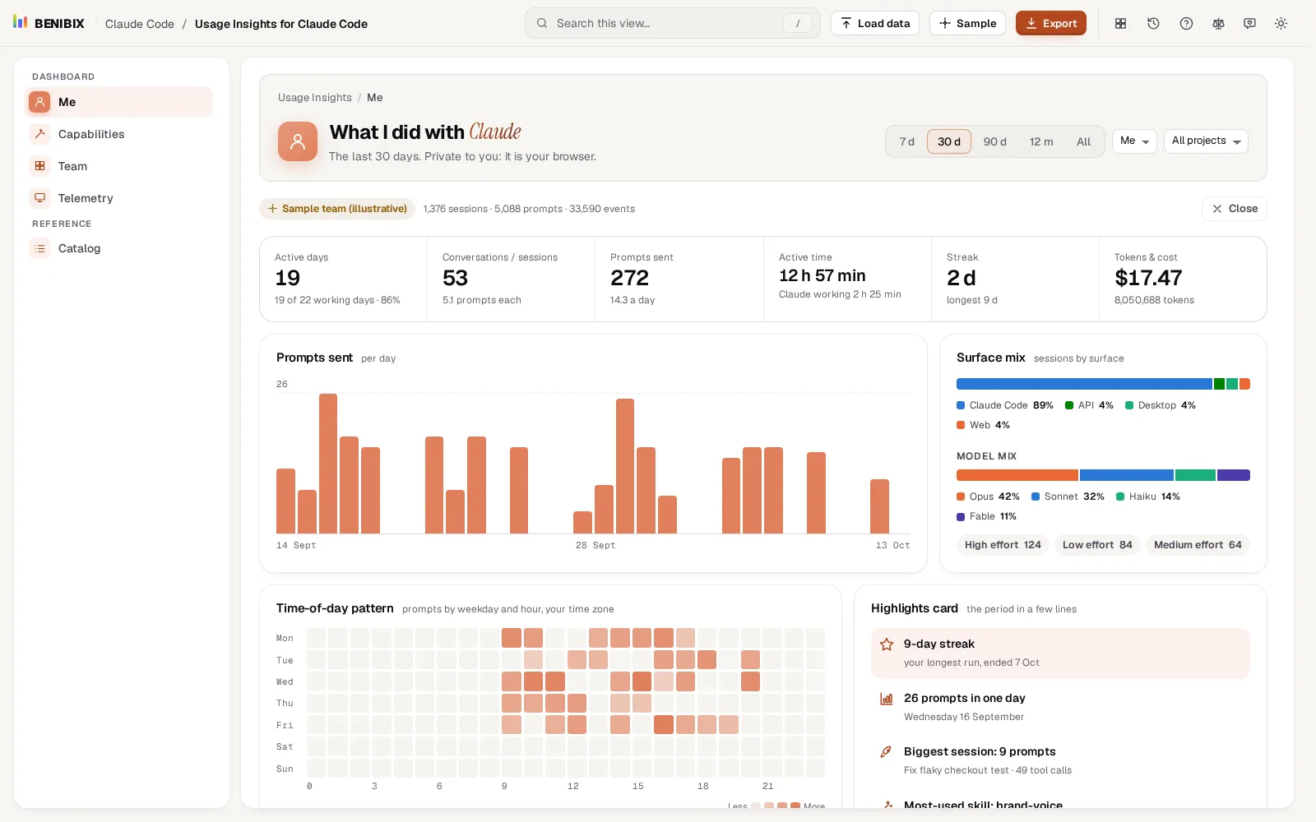Click the search magnifier icon
This screenshot has height=822, width=1316.
[542, 23]
